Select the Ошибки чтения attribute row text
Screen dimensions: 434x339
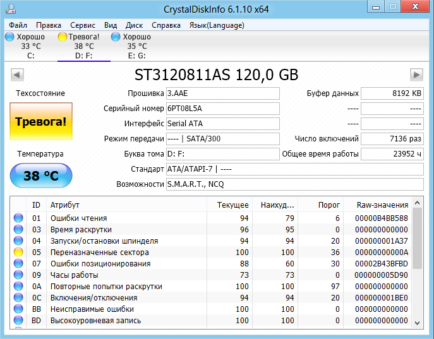point(78,218)
